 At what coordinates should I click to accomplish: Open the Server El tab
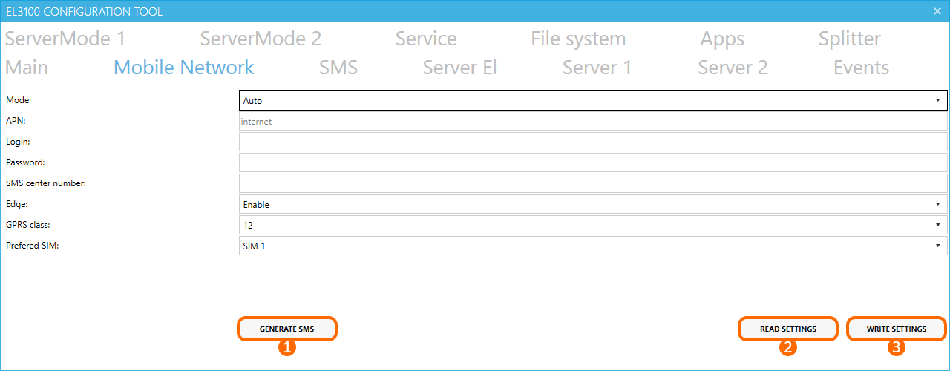[459, 68]
